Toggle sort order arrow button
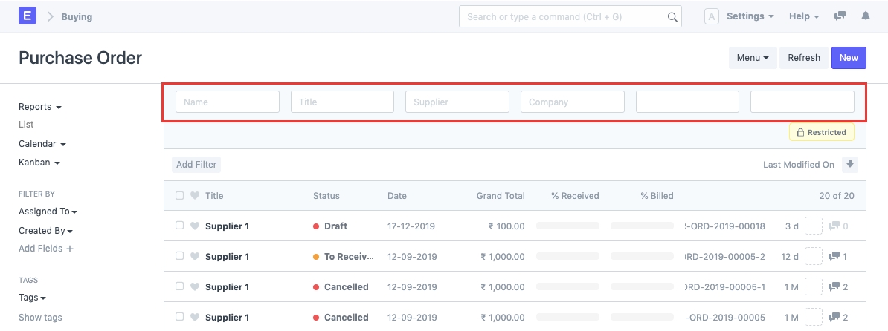 (x=850, y=165)
